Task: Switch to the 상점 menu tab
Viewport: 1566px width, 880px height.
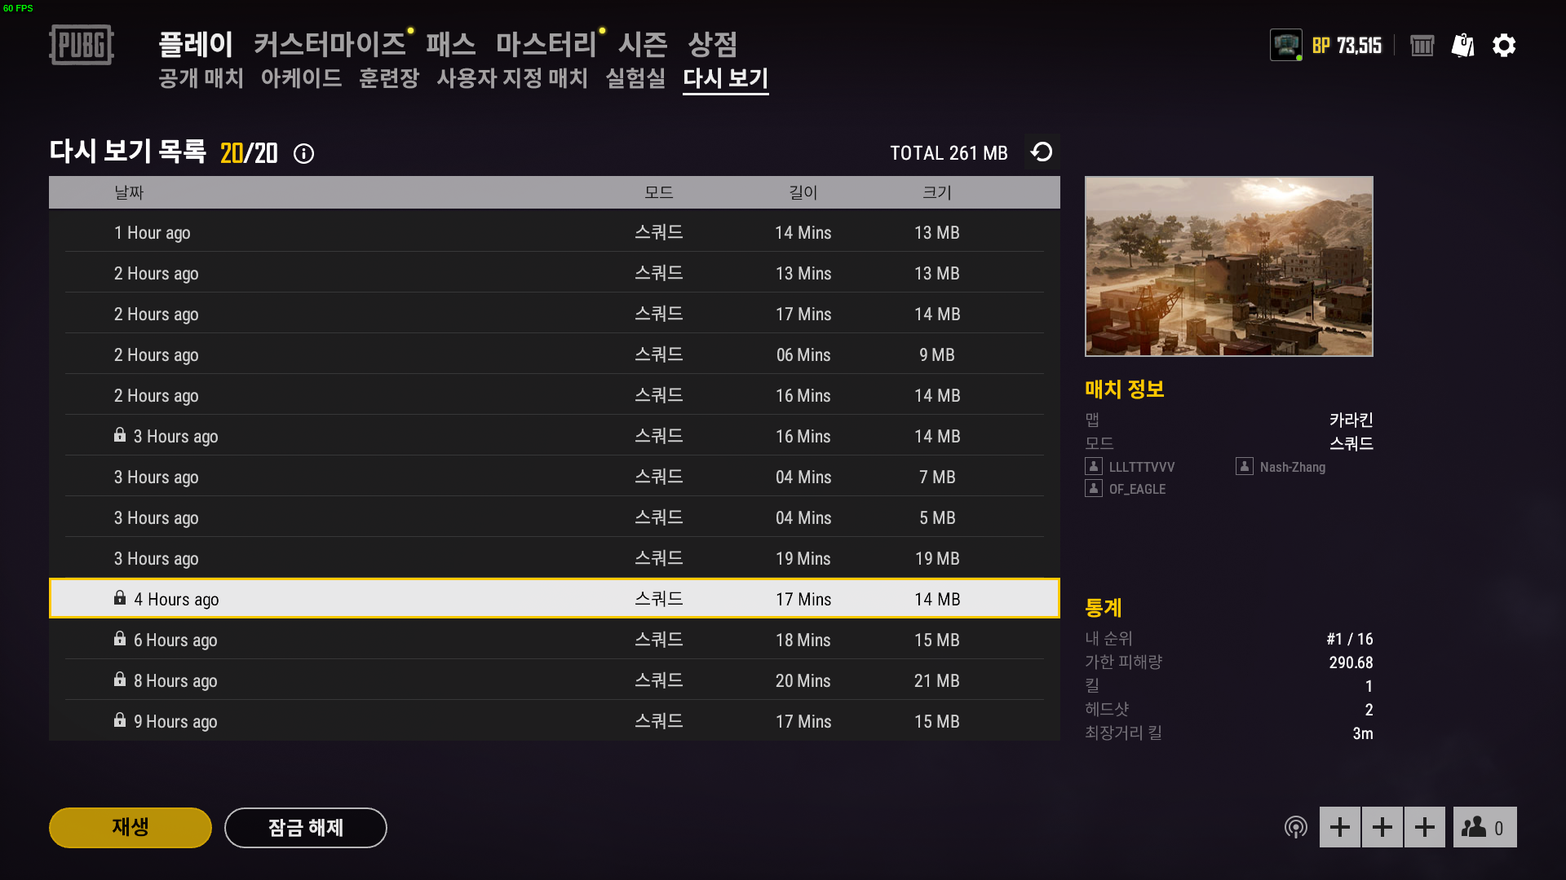Action: pos(712,44)
